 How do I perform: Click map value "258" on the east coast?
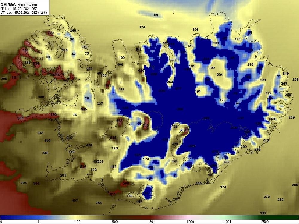pyautogui.click(x=288, y=95)
